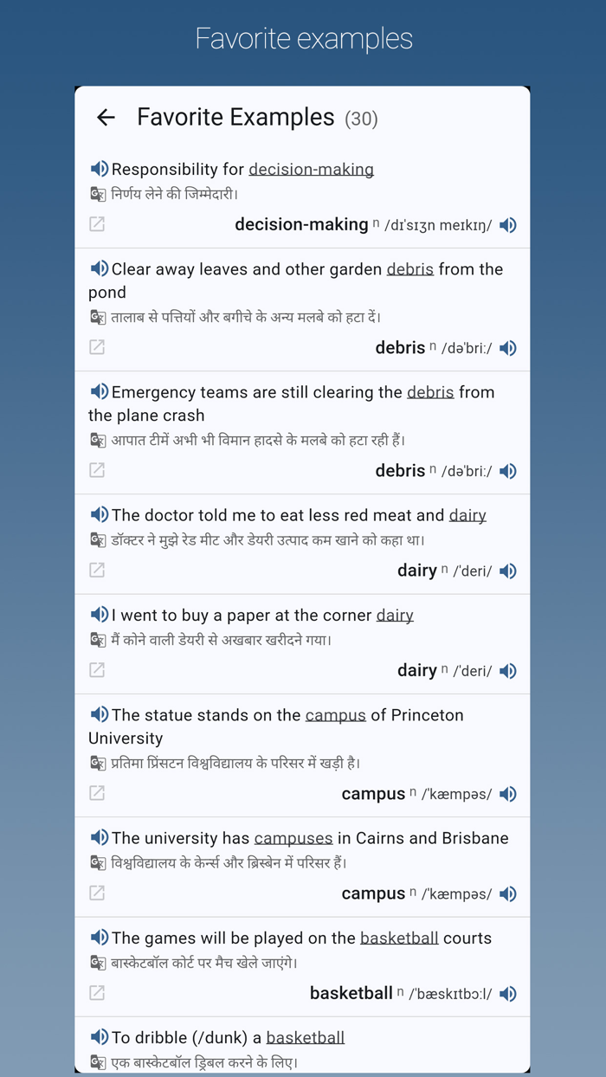Play pronunciation of the word dairy
Viewport: 606px width, 1077px height.
point(508,570)
